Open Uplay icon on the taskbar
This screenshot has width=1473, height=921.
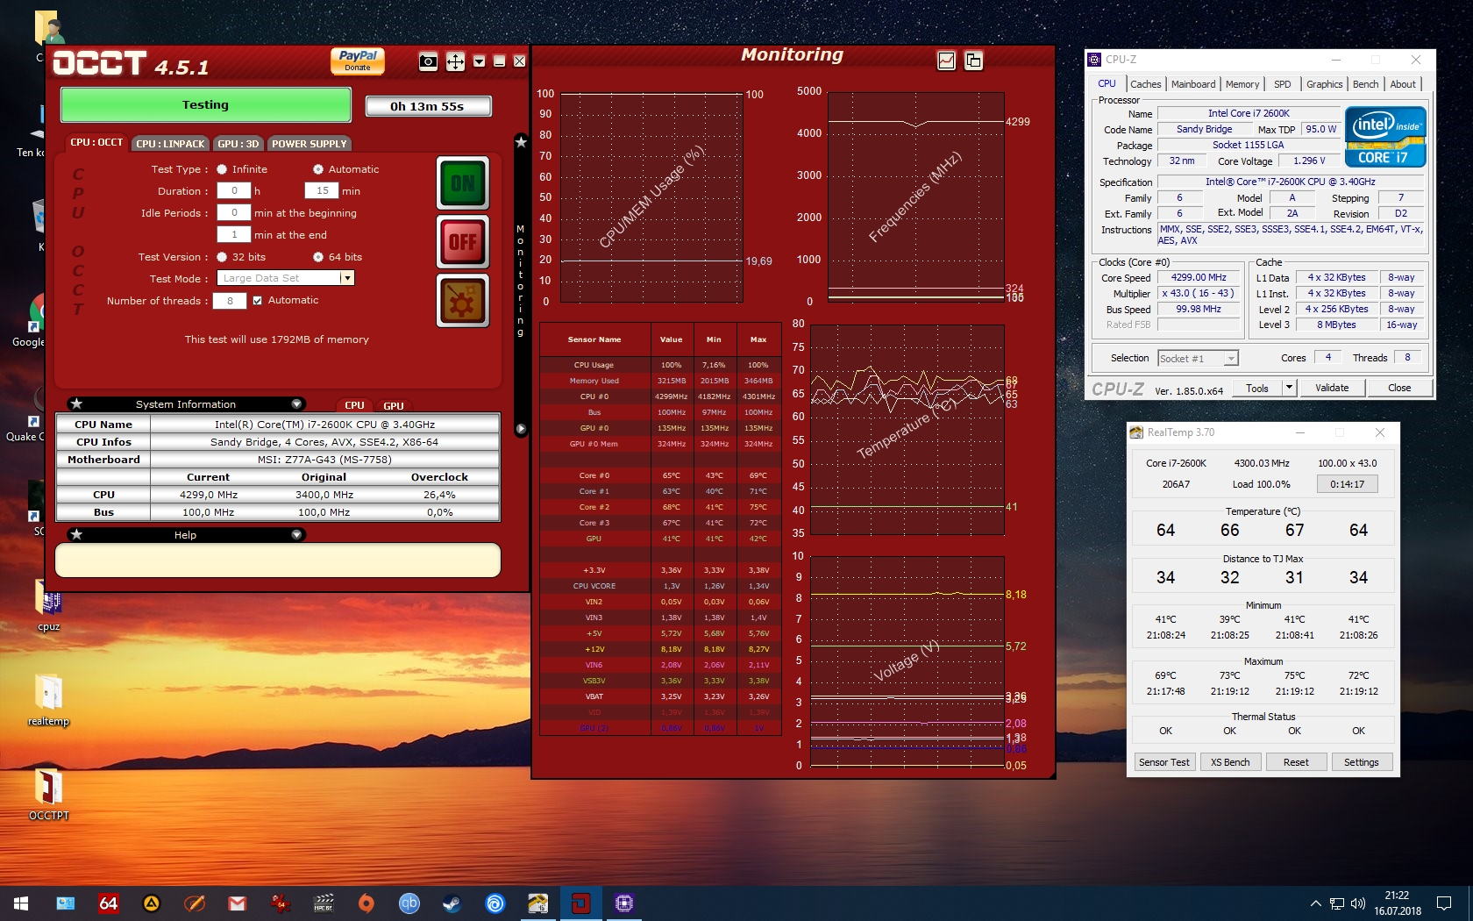tap(495, 903)
